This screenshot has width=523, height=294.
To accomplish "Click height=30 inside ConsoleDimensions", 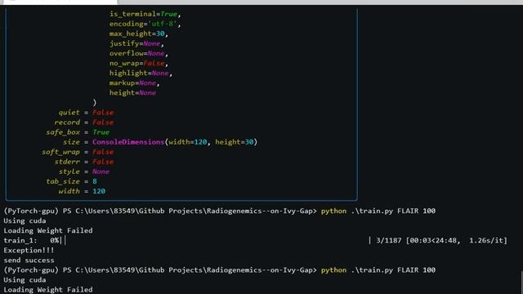I will click(x=235, y=142).
